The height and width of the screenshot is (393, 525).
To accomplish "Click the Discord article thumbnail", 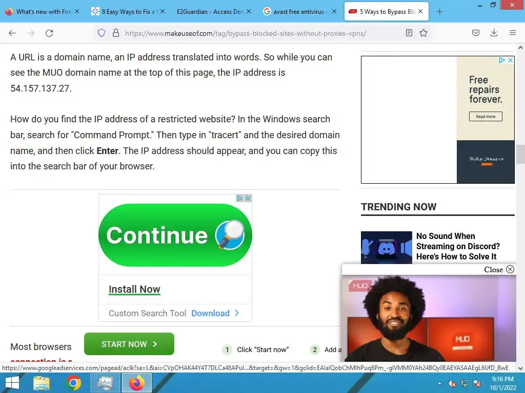I will [387, 248].
